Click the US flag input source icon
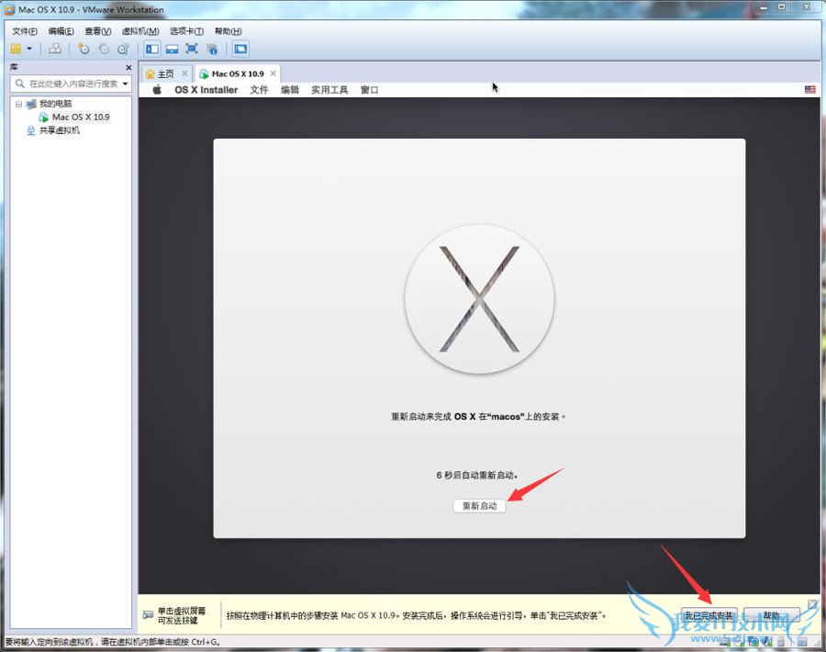The width and height of the screenshot is (826, 652). 810,90
